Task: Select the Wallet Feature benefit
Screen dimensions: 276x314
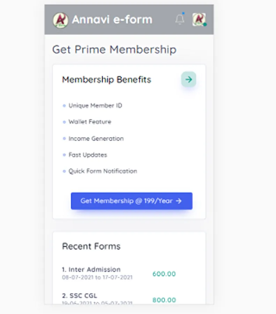Action: (90, 122)
